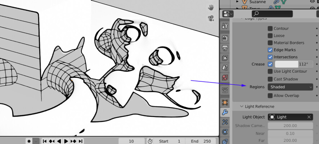Open the World properties tab
The height and width of the screenshot is (144, 319).
click(x=225, y=78)
